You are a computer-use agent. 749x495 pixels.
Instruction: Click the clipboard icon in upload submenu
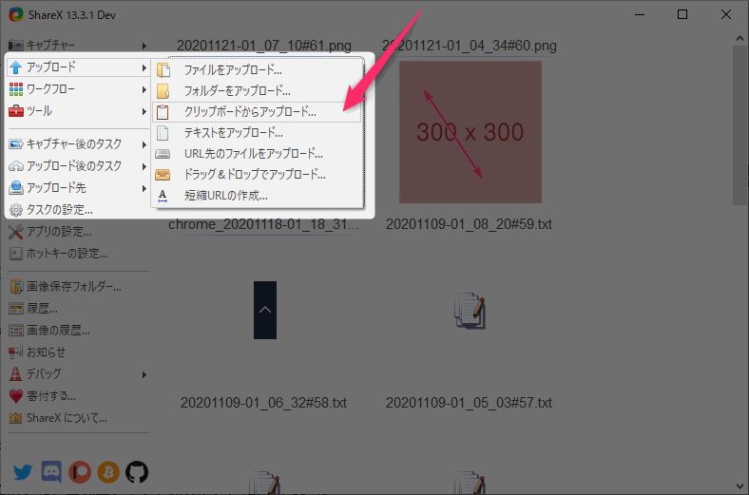[x=163, y=112]
